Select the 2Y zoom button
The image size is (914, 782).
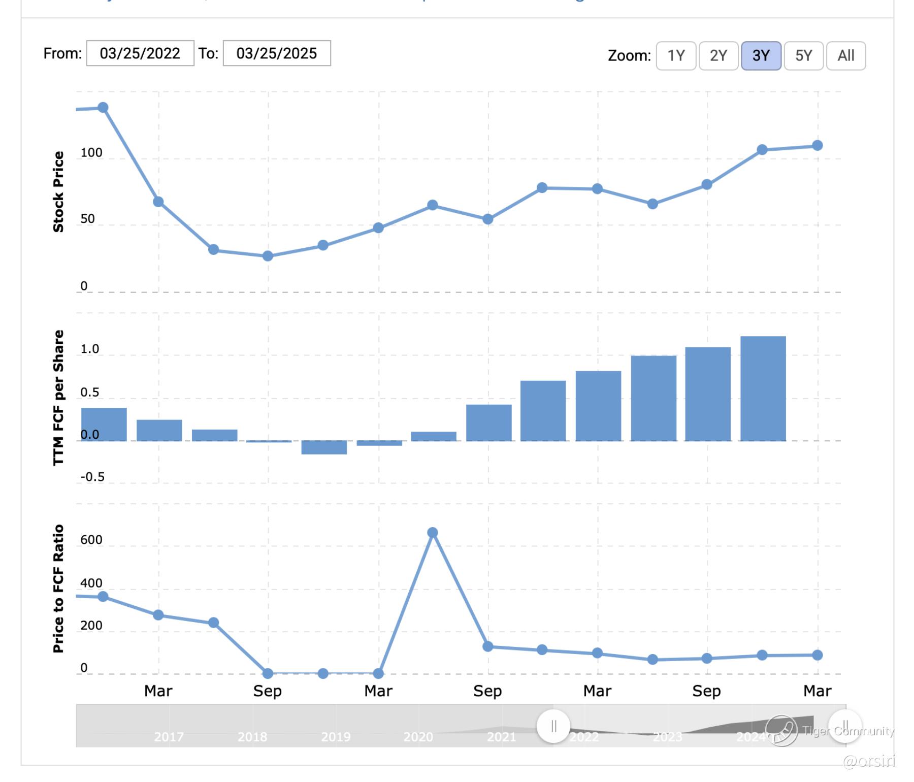point(719,55)
